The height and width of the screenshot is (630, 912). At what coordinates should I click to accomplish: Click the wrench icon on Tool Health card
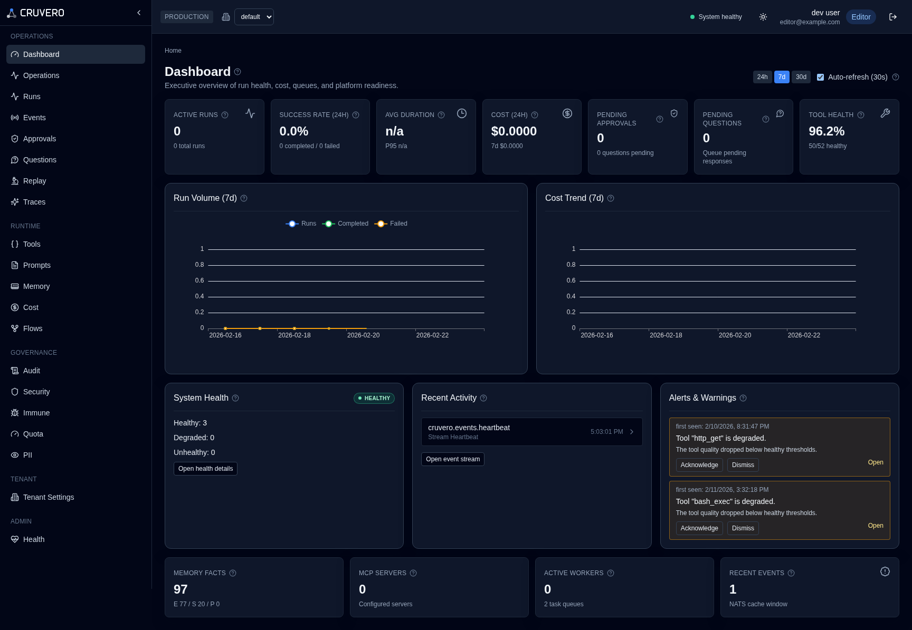(886, 113)
